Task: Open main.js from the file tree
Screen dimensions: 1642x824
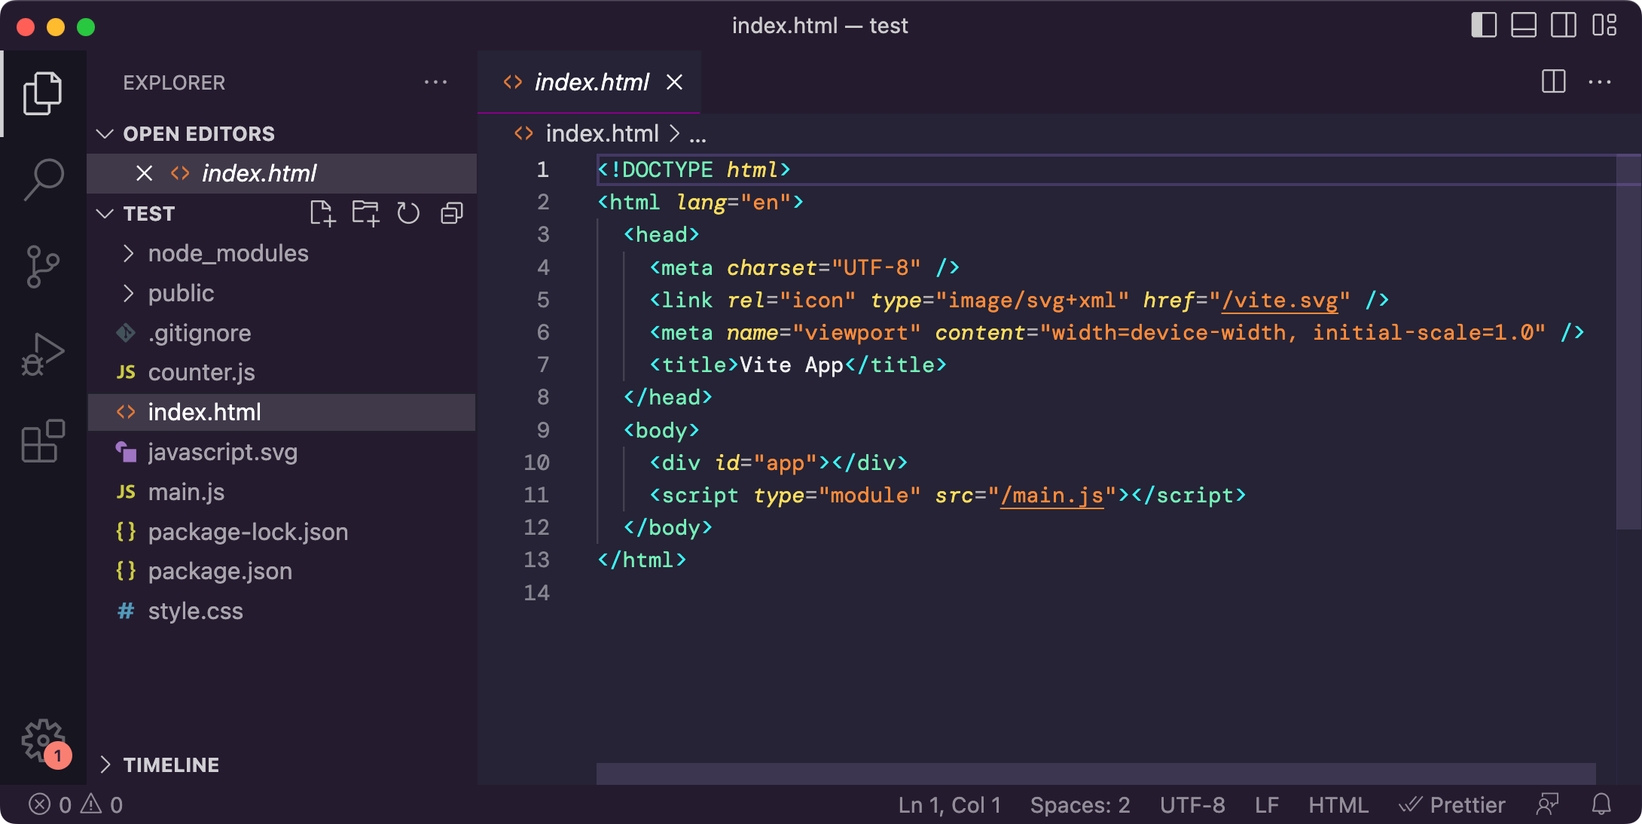Action: click(186, 493)
